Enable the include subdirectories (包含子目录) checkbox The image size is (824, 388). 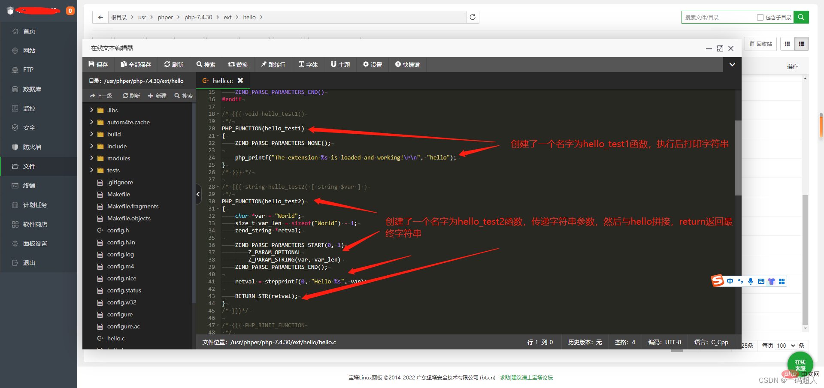tap(760, 18)
